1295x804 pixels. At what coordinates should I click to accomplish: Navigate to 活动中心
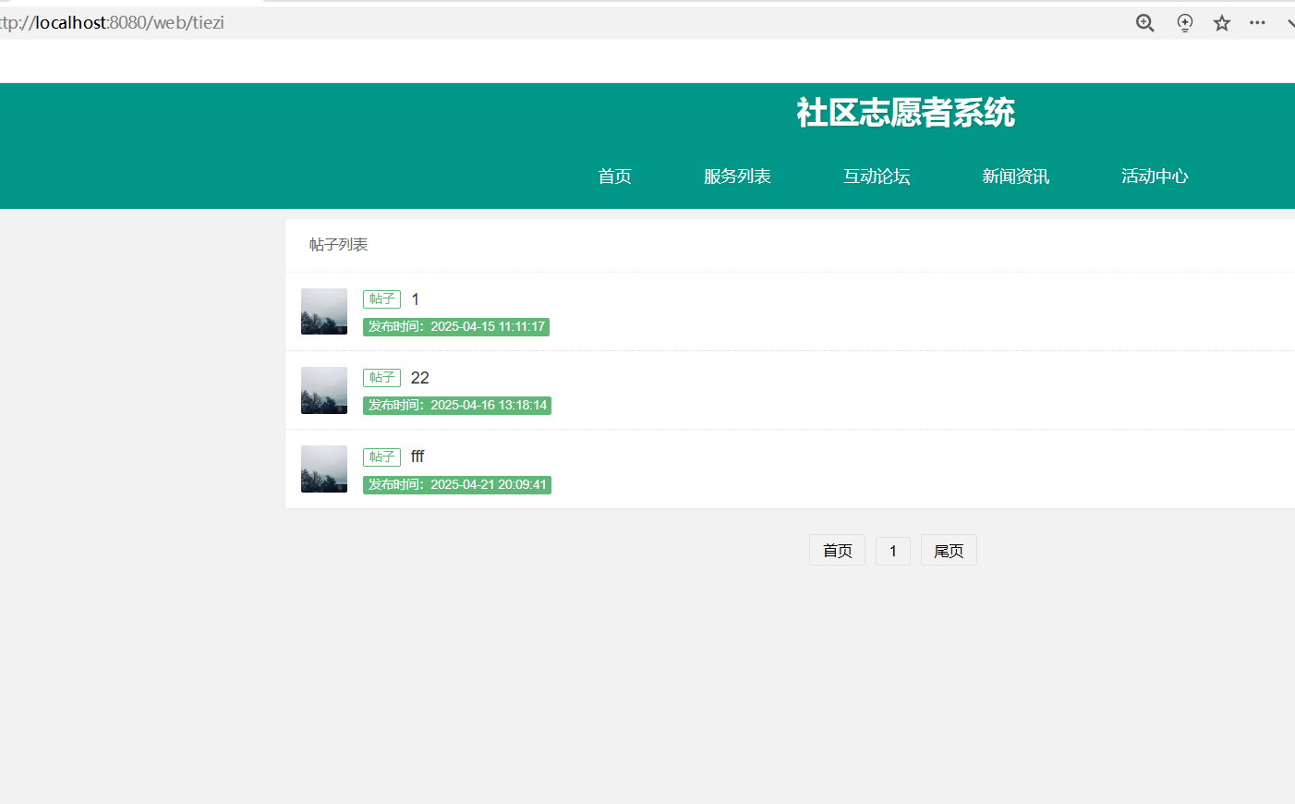(x=1155, y=177)
